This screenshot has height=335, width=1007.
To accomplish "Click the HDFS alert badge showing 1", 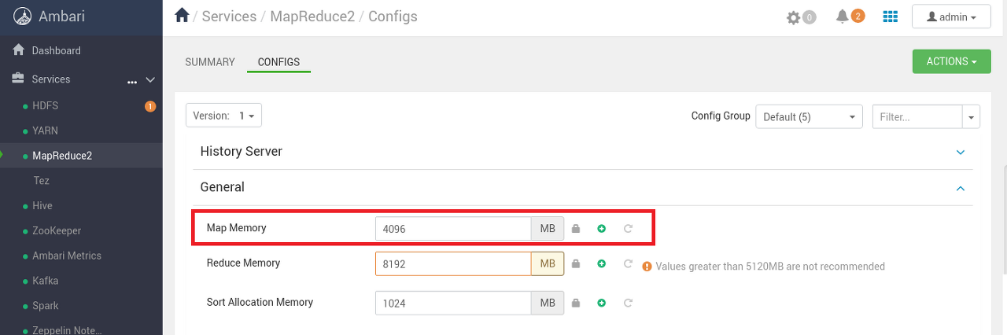I will tap(150, 106).
